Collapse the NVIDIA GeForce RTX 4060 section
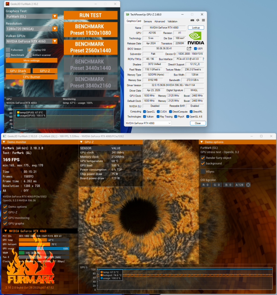The height and width of the screenshot is (295, 277). (6, 231)
